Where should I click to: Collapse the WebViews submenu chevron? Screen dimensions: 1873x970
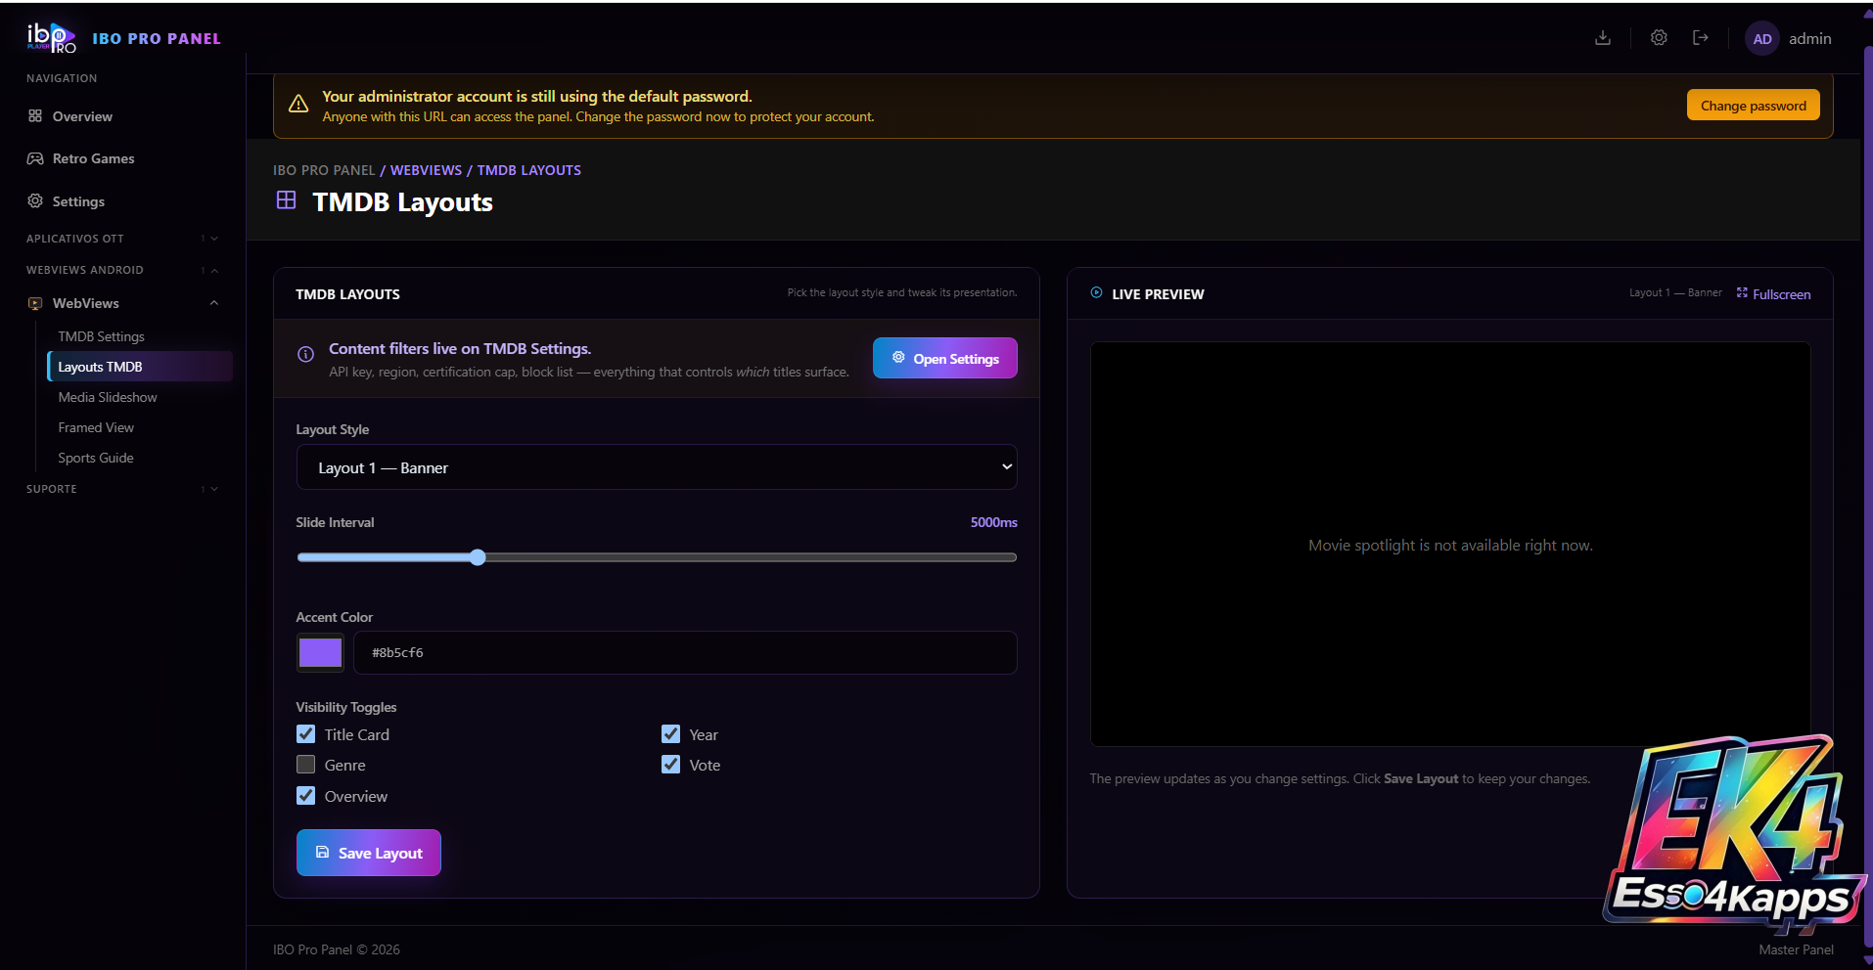point(213,303)
